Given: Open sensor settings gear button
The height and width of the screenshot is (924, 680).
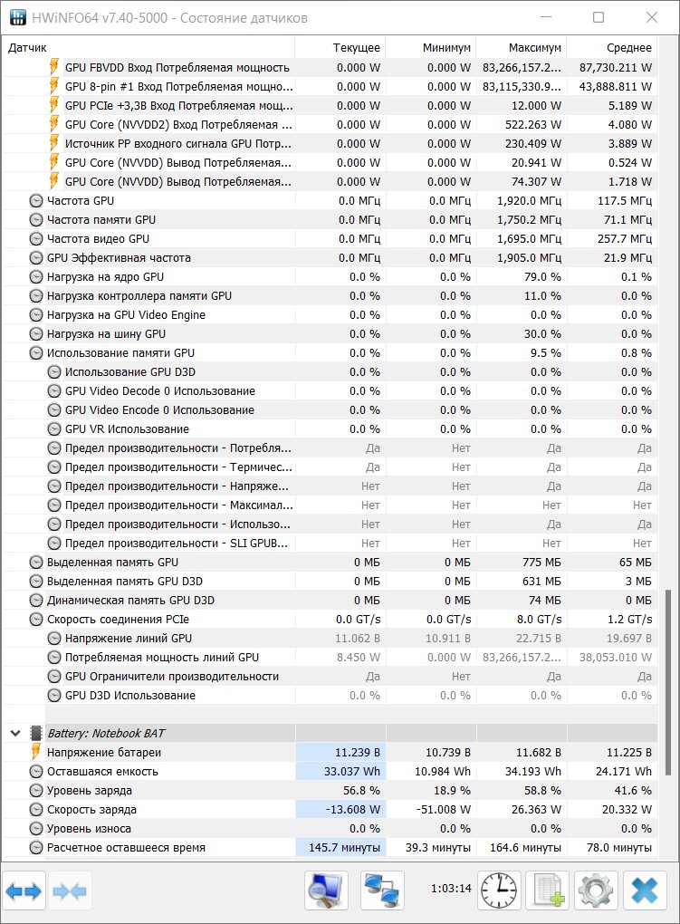Looking at the screenshot, I should click(596, 890).
